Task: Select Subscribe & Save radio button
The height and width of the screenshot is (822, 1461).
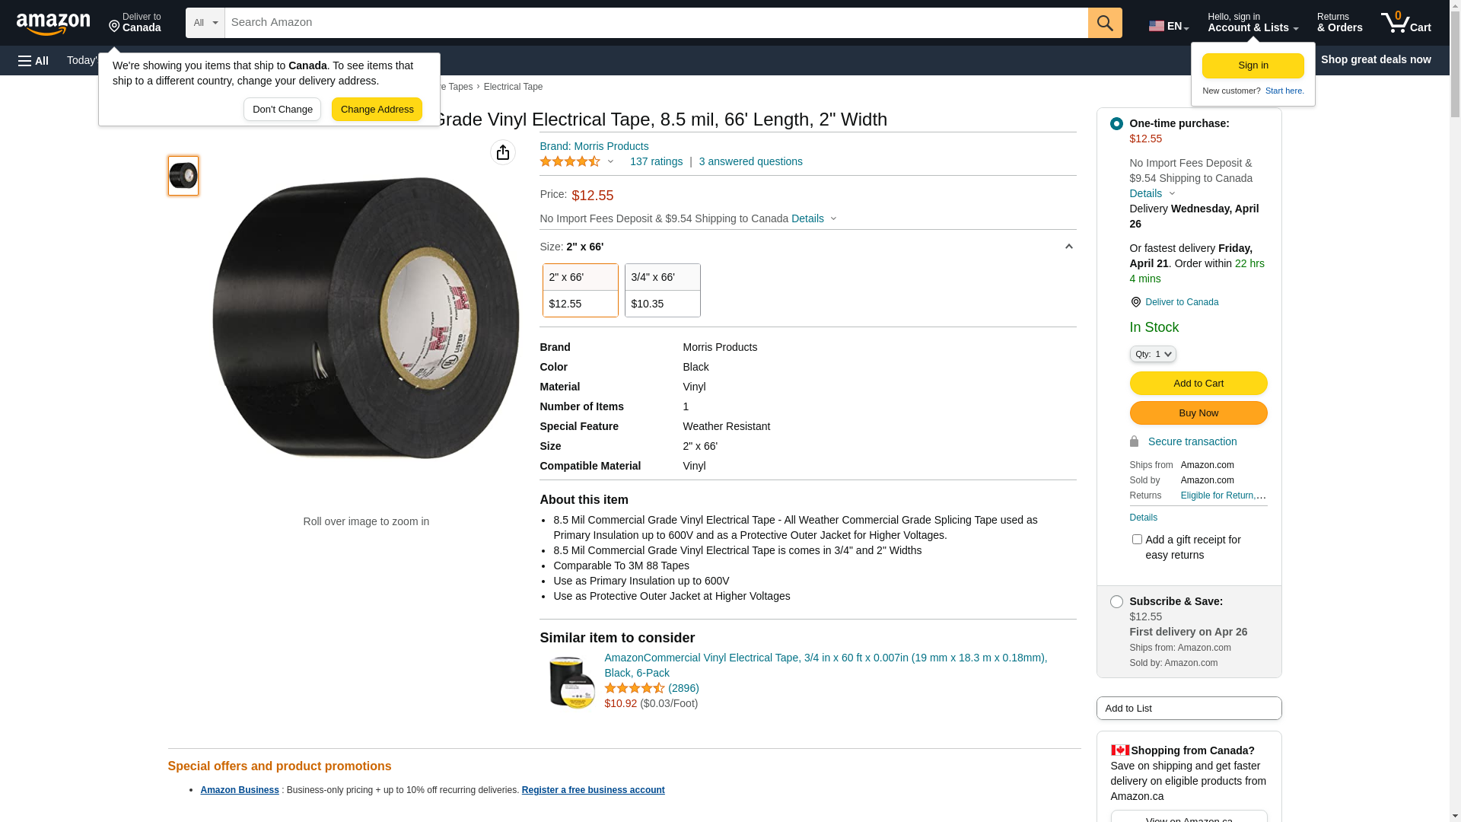Action: click(x=1116, y=601)
